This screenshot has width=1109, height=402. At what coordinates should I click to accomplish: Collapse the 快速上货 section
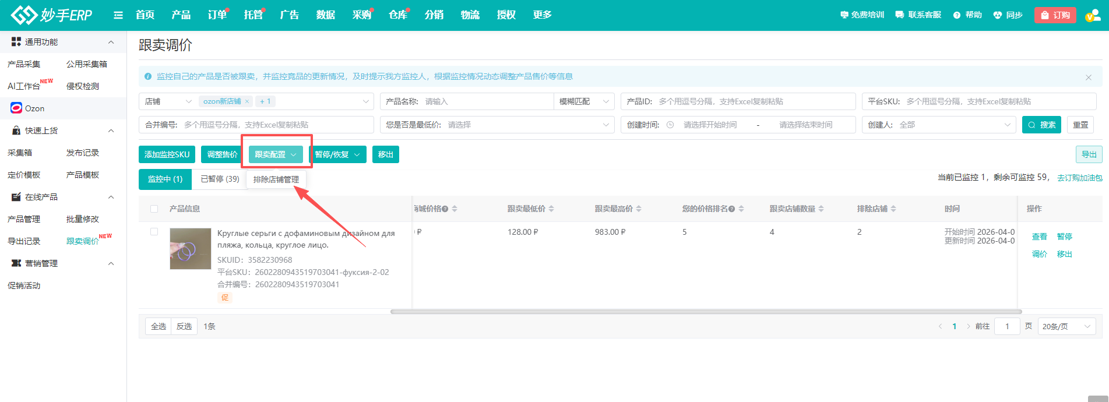[111, 131]
